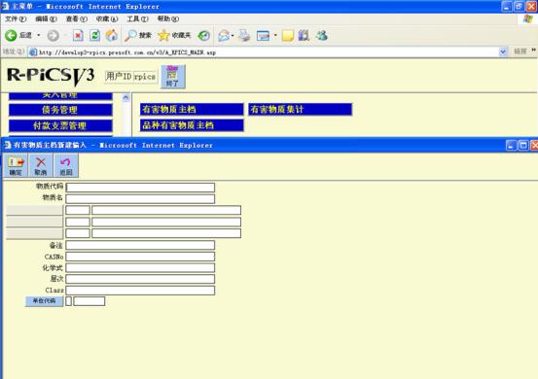Click the 确定 confirm icon in popup
538x379 pixels.
point(16,165)
